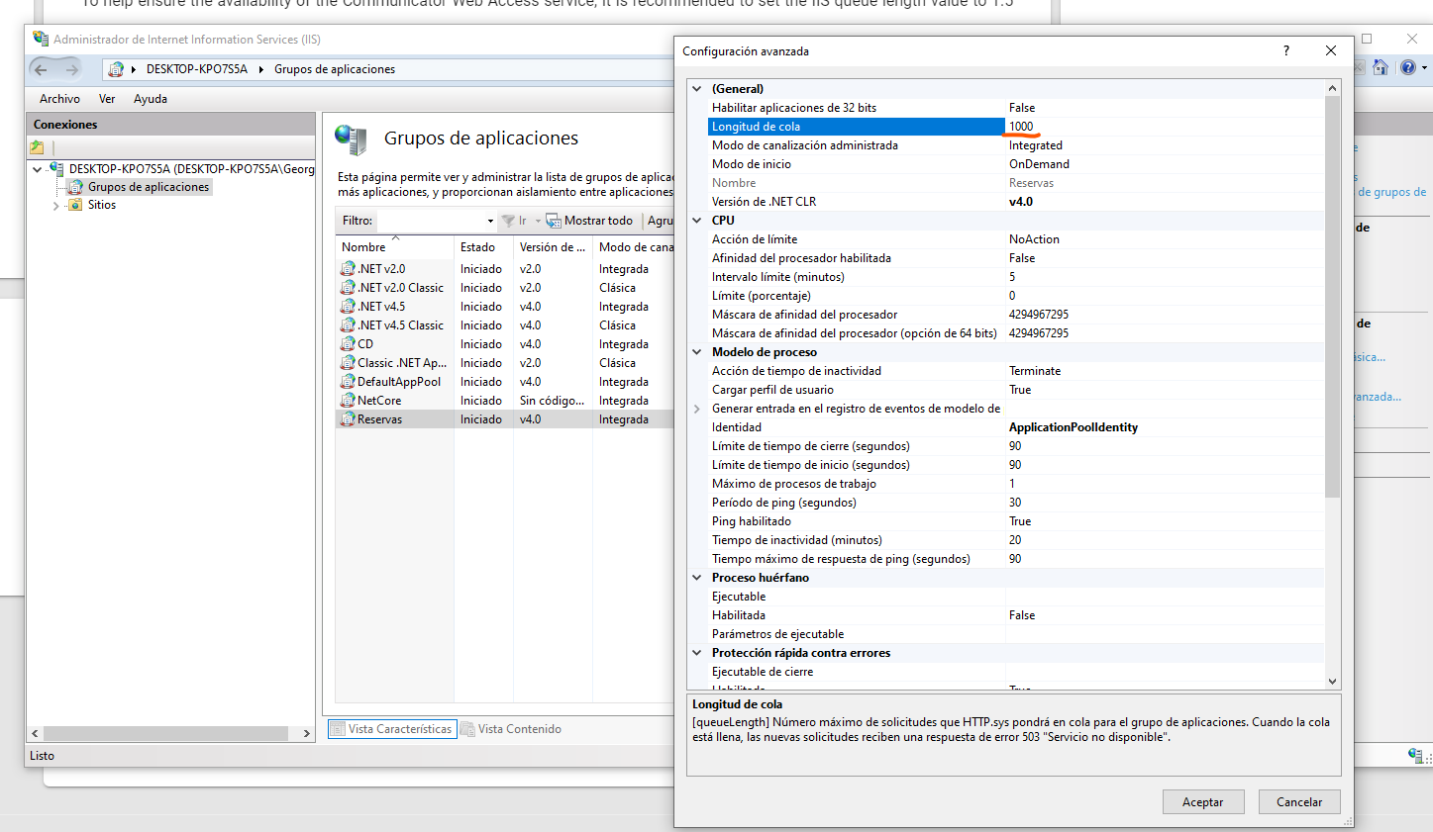Open the Filtro dropdown arrow
The image size is (1433, 832).
point(490,221)
